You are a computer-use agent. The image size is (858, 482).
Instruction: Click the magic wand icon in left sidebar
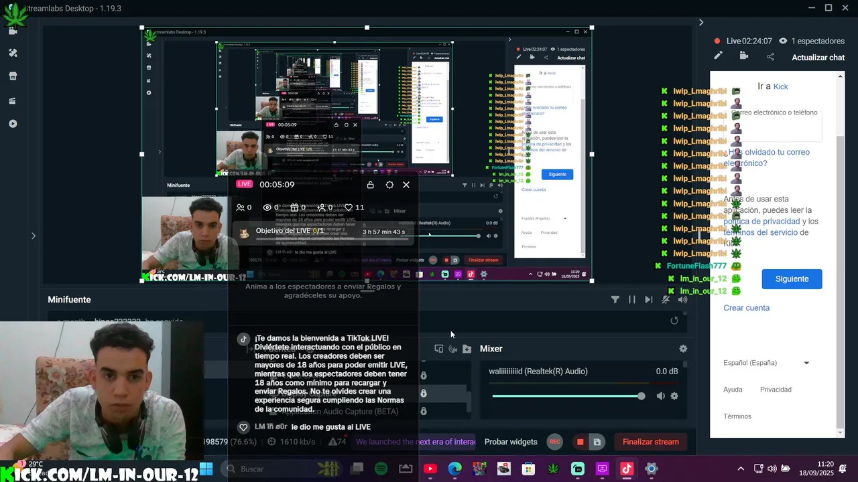point(13,53)
